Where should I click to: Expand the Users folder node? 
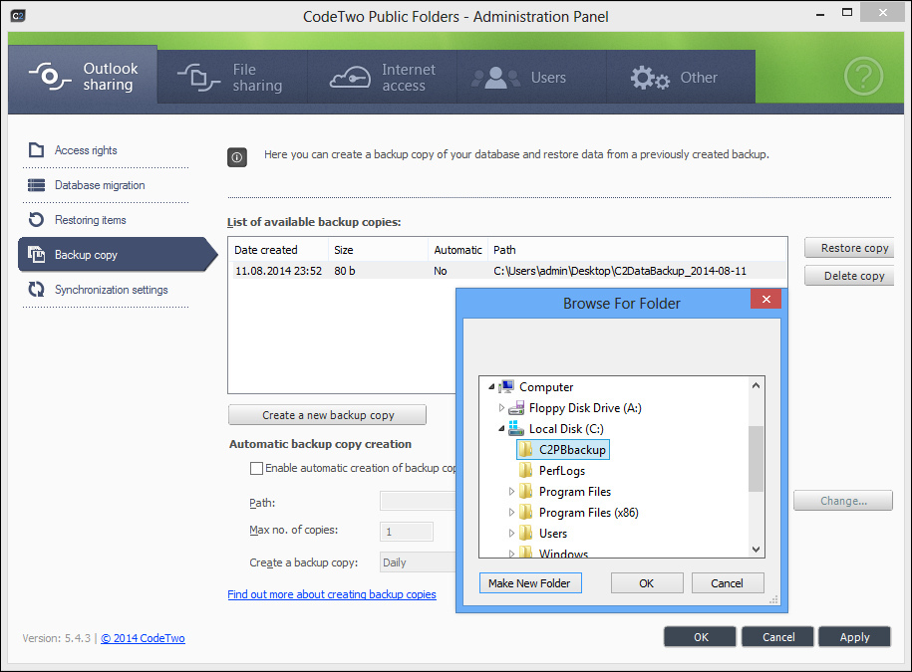click(x=511, y=534)
